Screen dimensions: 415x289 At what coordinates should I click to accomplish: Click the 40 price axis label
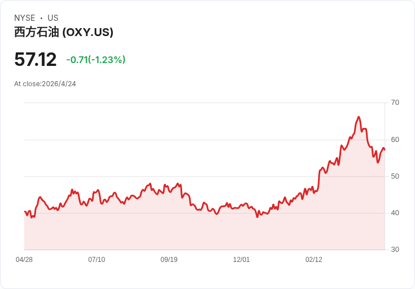395,213
